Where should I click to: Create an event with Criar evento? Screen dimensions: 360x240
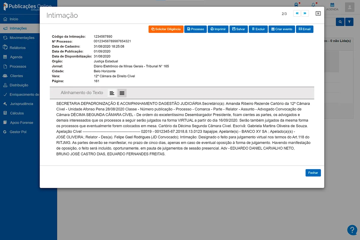[281, 29]
